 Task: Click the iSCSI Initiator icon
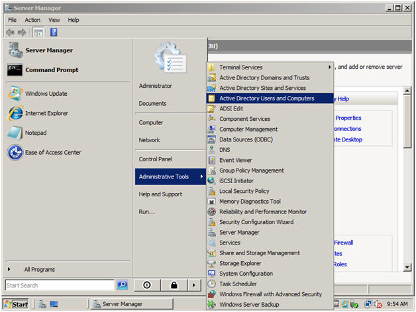click(x=211, y=180)
